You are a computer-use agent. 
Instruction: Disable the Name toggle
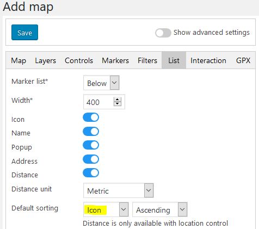tap(91, 132)
